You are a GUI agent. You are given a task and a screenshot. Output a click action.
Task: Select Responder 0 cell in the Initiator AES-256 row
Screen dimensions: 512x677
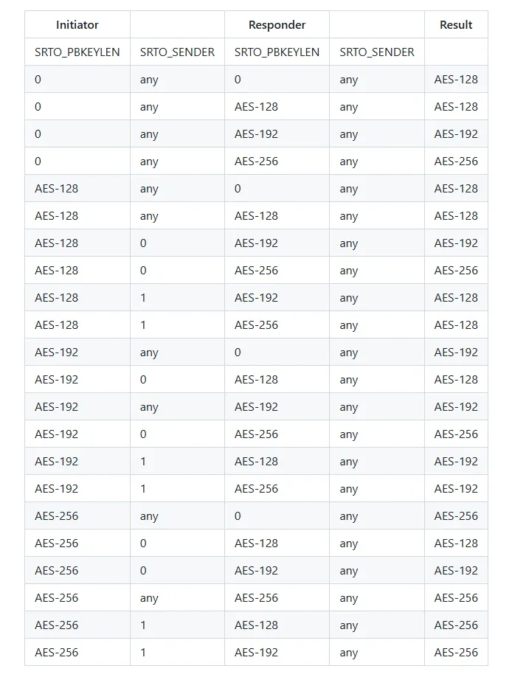(238, 516)
